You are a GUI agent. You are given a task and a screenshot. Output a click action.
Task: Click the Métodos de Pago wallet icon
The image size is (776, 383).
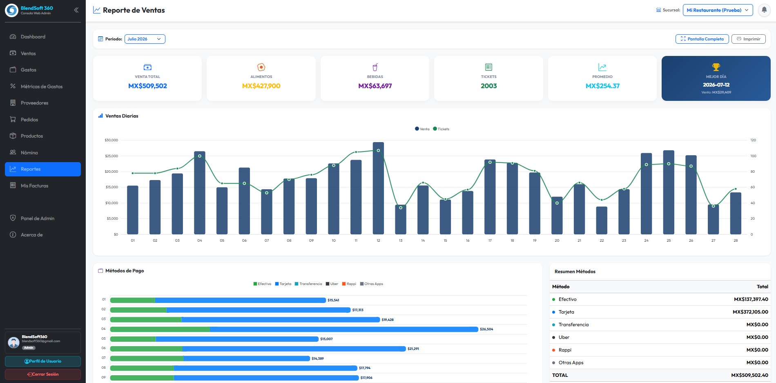pos(100,271)
